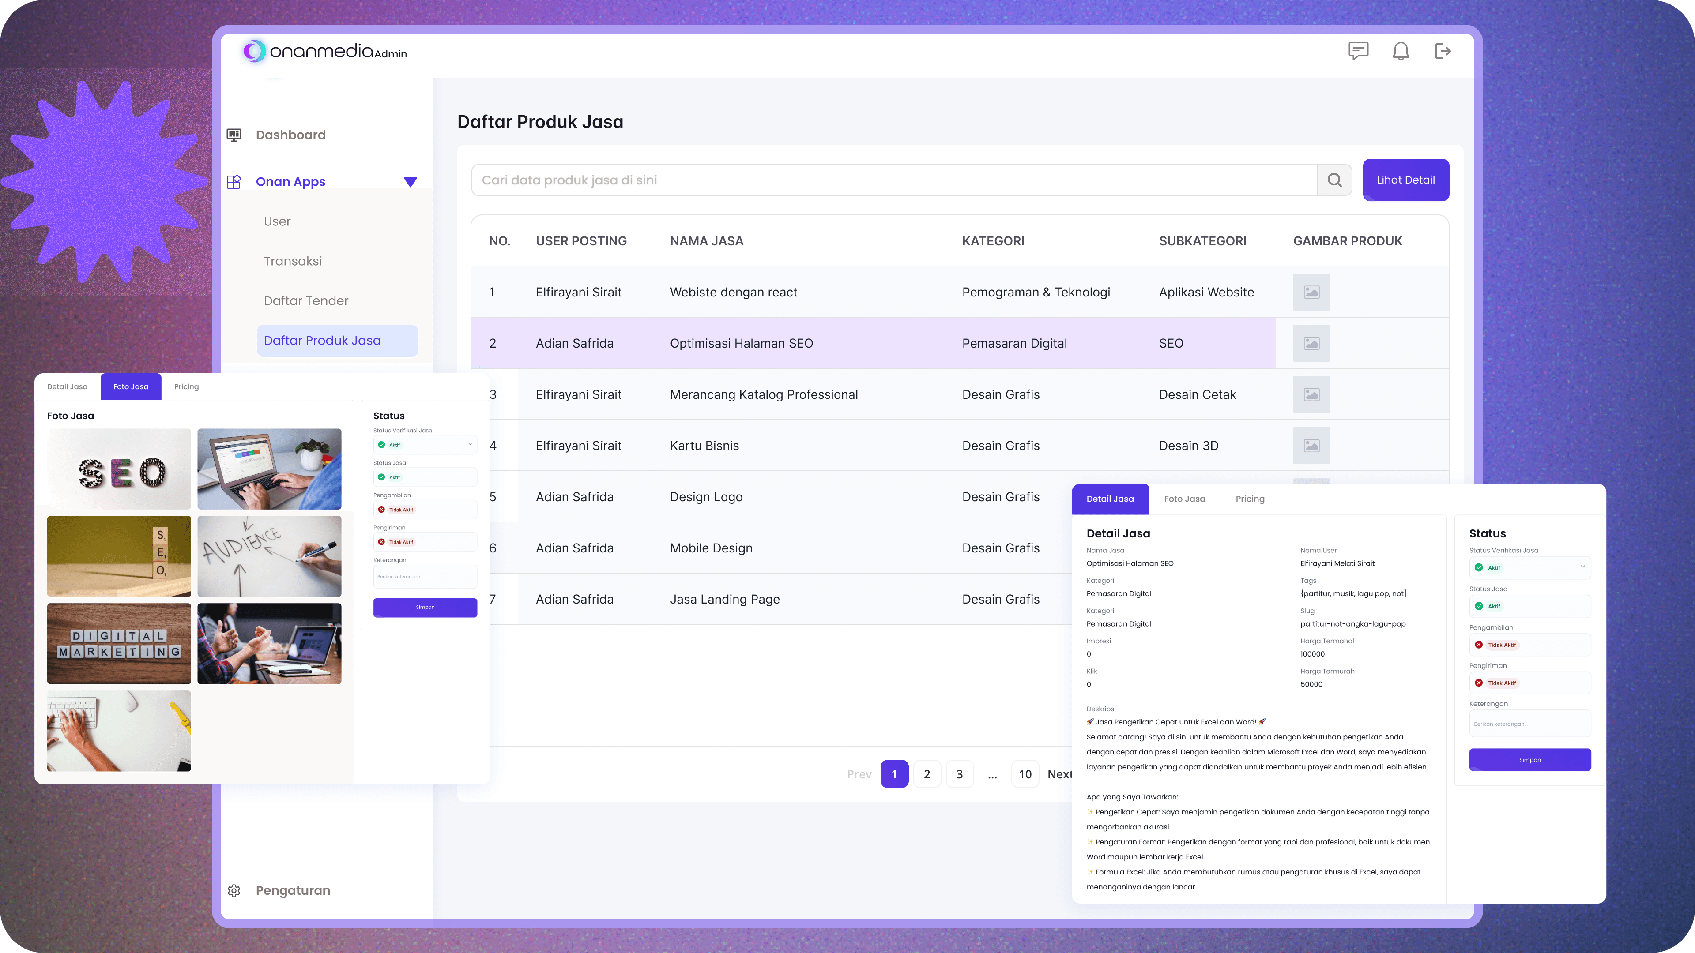Open Detail Jasa tab in Foto Jasa panel
1695x953 pixels.
click(x=67, y=387)
